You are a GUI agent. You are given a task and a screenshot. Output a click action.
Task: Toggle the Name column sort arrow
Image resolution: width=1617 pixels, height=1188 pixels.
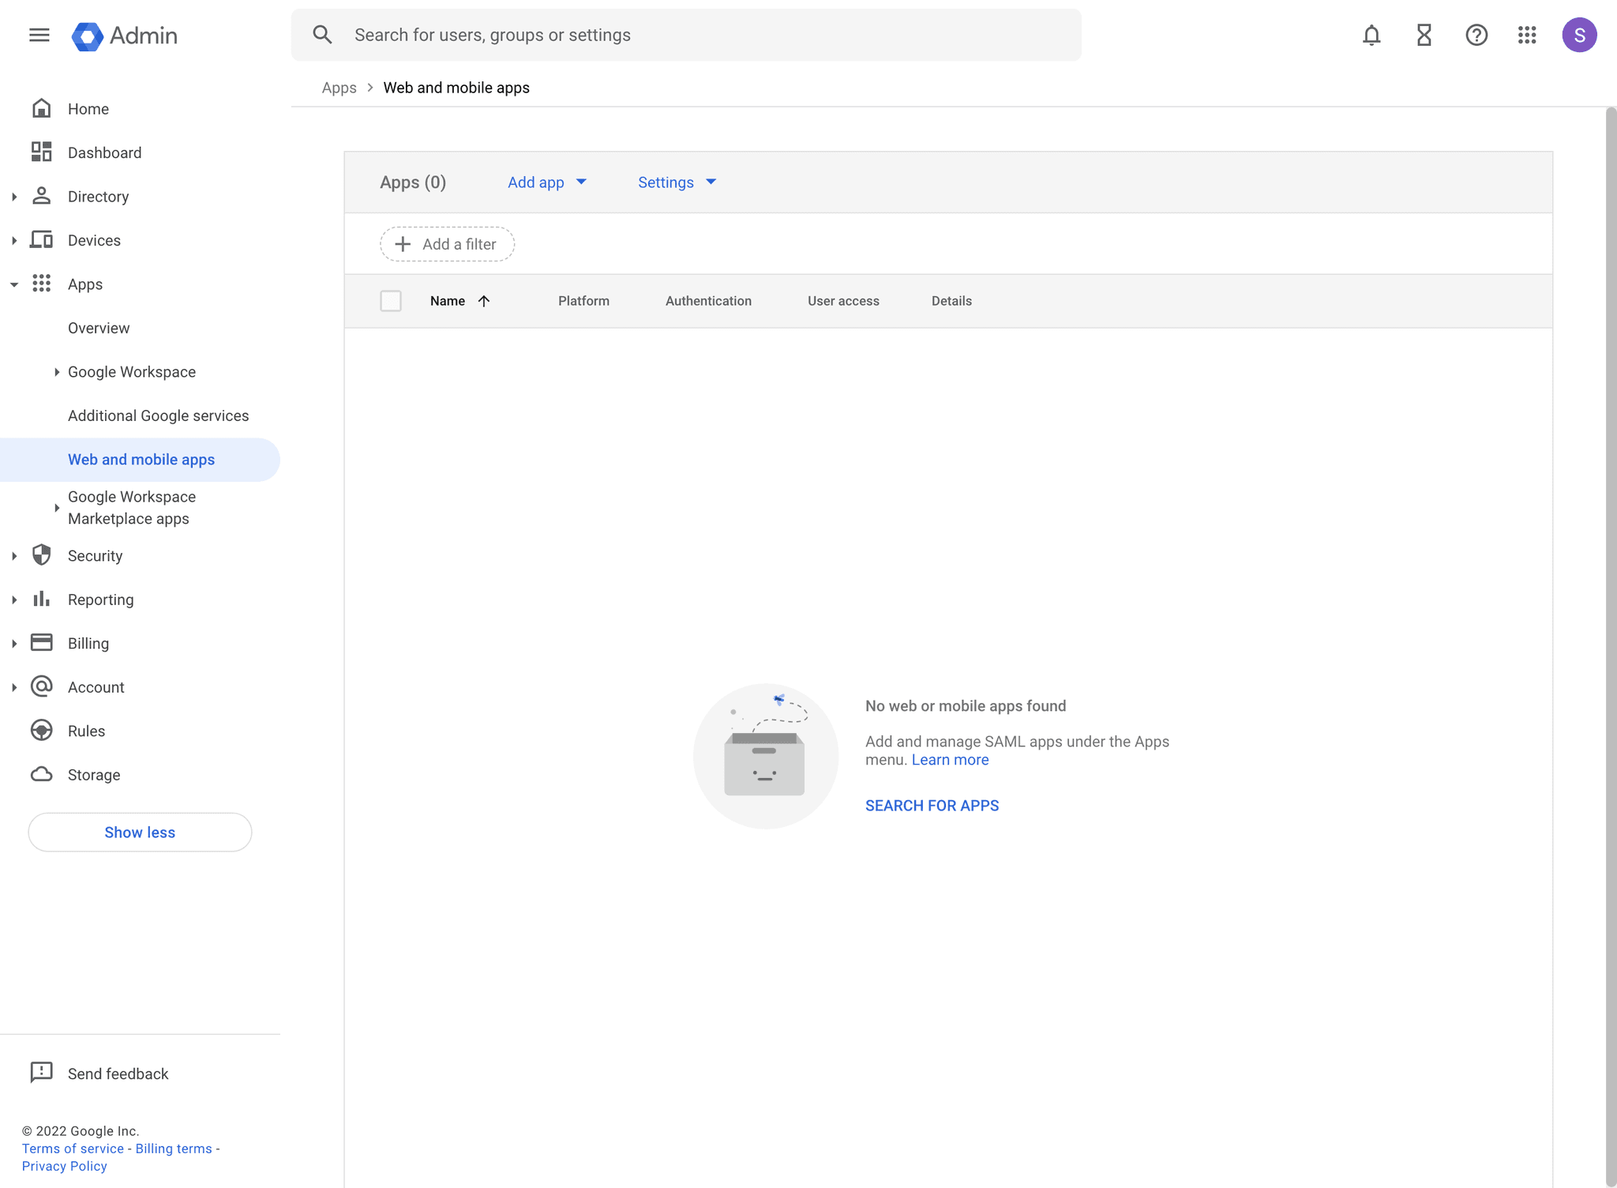(484, 301)
